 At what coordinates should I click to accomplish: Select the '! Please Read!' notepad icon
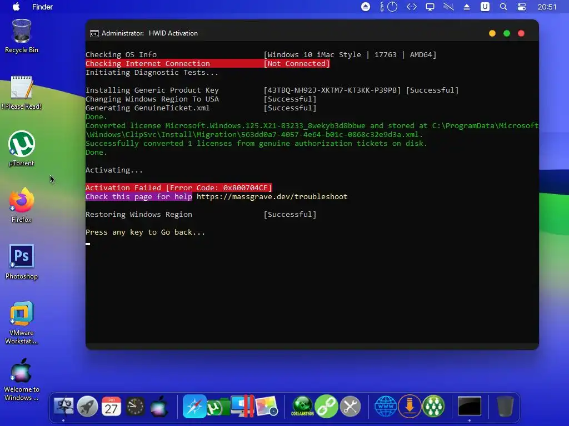[x=22, y=93]
